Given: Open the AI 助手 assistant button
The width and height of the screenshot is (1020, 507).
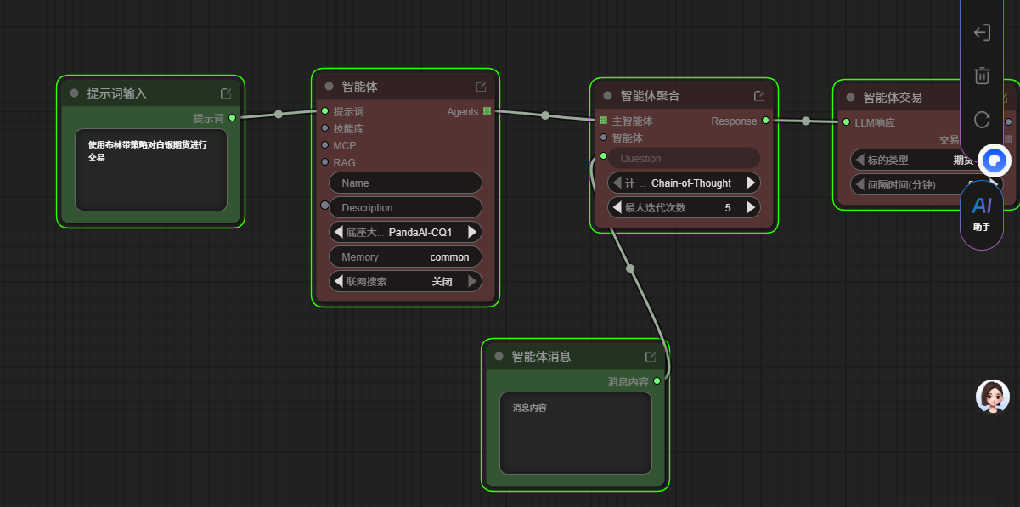Looking at the screenshot, I should [982, 212].
